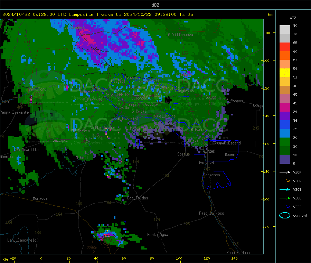Click the VBCU legend label
311x263 pixels.
tap(297, 198)
